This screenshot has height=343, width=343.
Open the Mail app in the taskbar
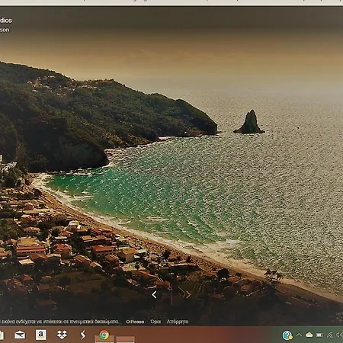(20, 335)
